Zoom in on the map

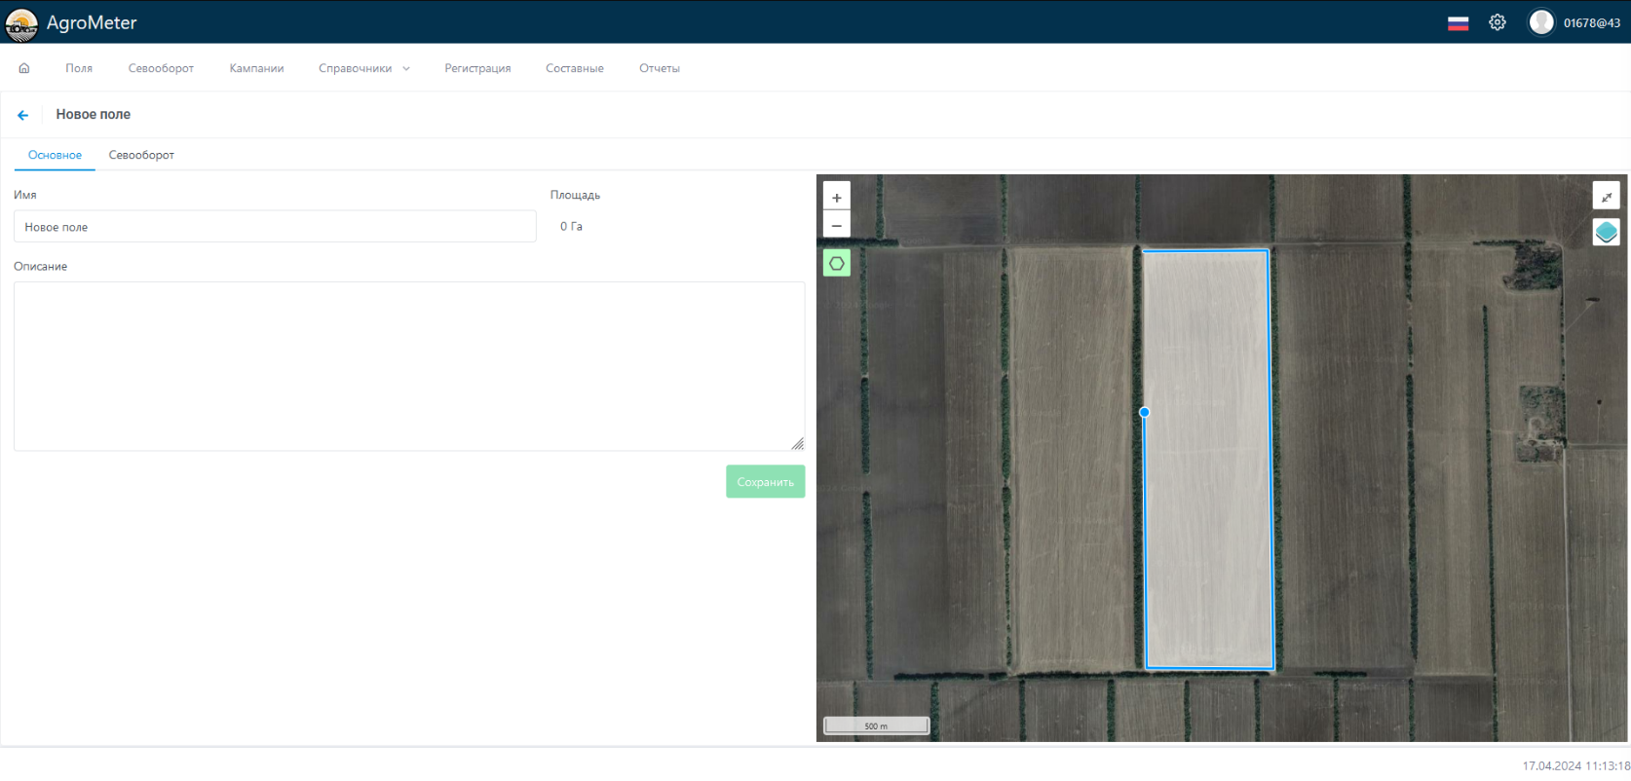tap(836, 198)
